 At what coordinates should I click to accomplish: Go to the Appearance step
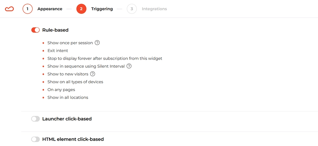(50, 9)
